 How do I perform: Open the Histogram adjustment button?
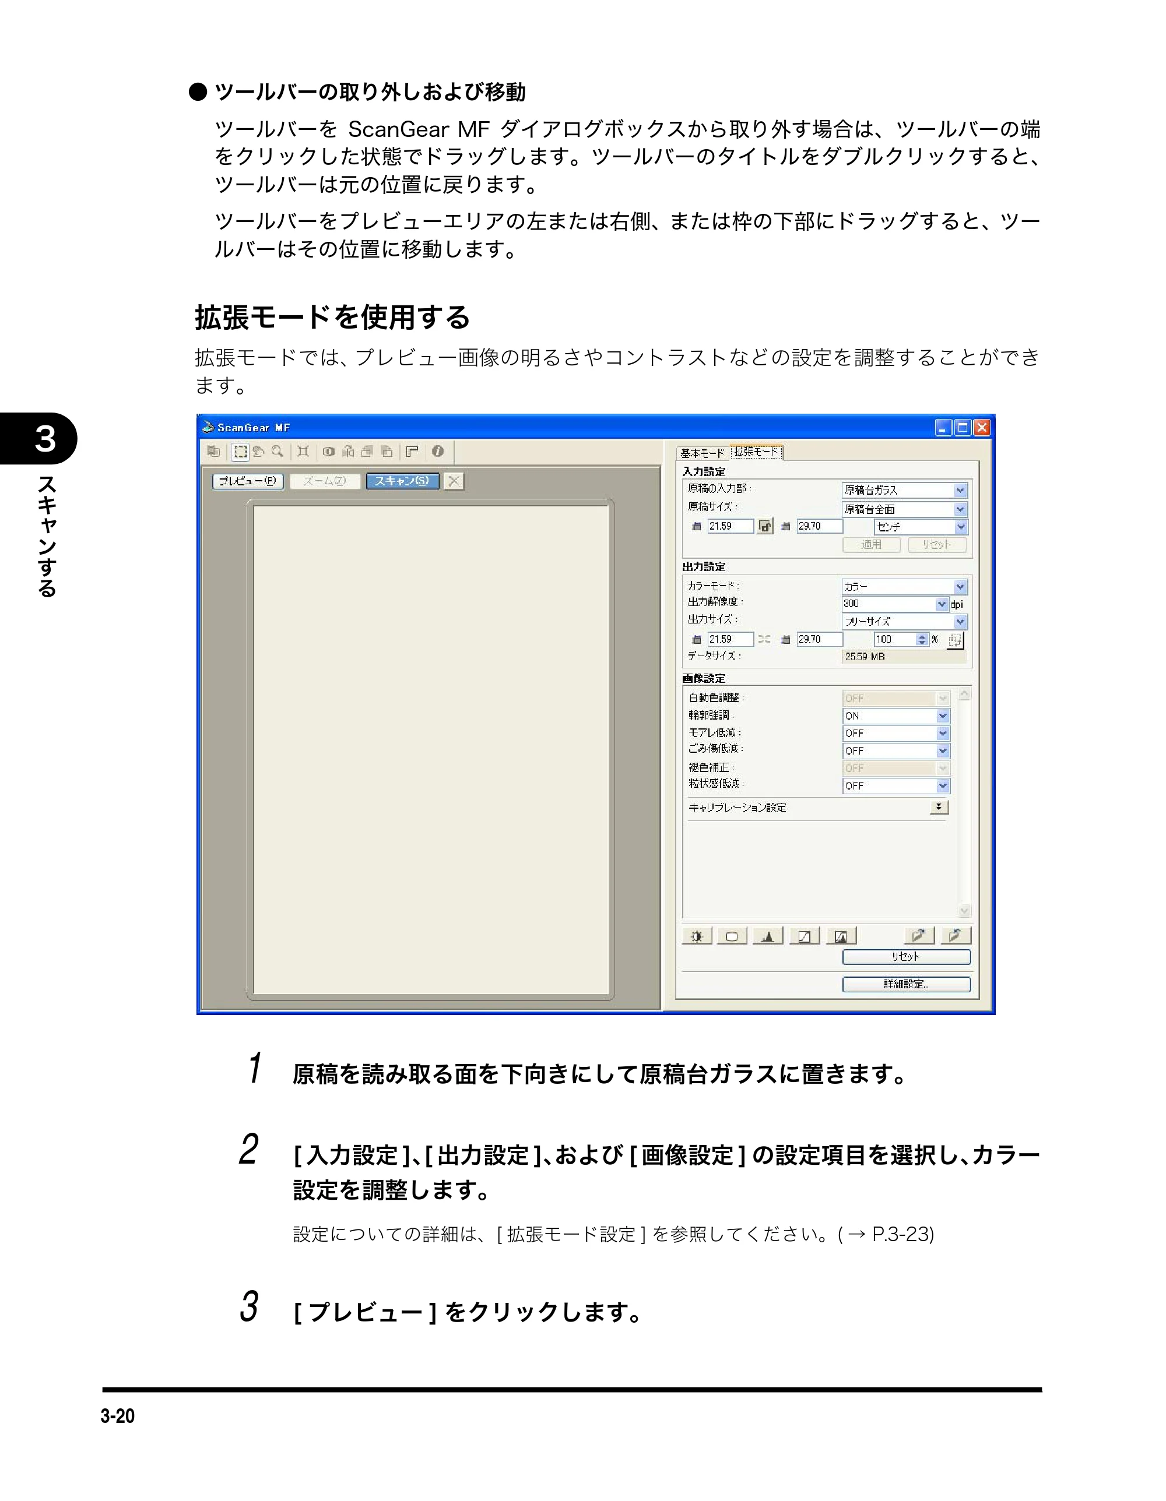point(768,936)
